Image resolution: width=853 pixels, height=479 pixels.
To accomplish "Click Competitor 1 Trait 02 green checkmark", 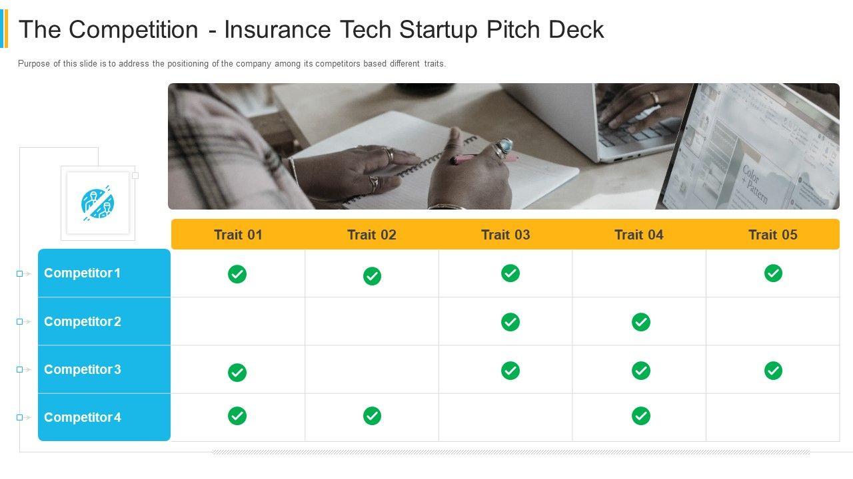I will point(372,276).
